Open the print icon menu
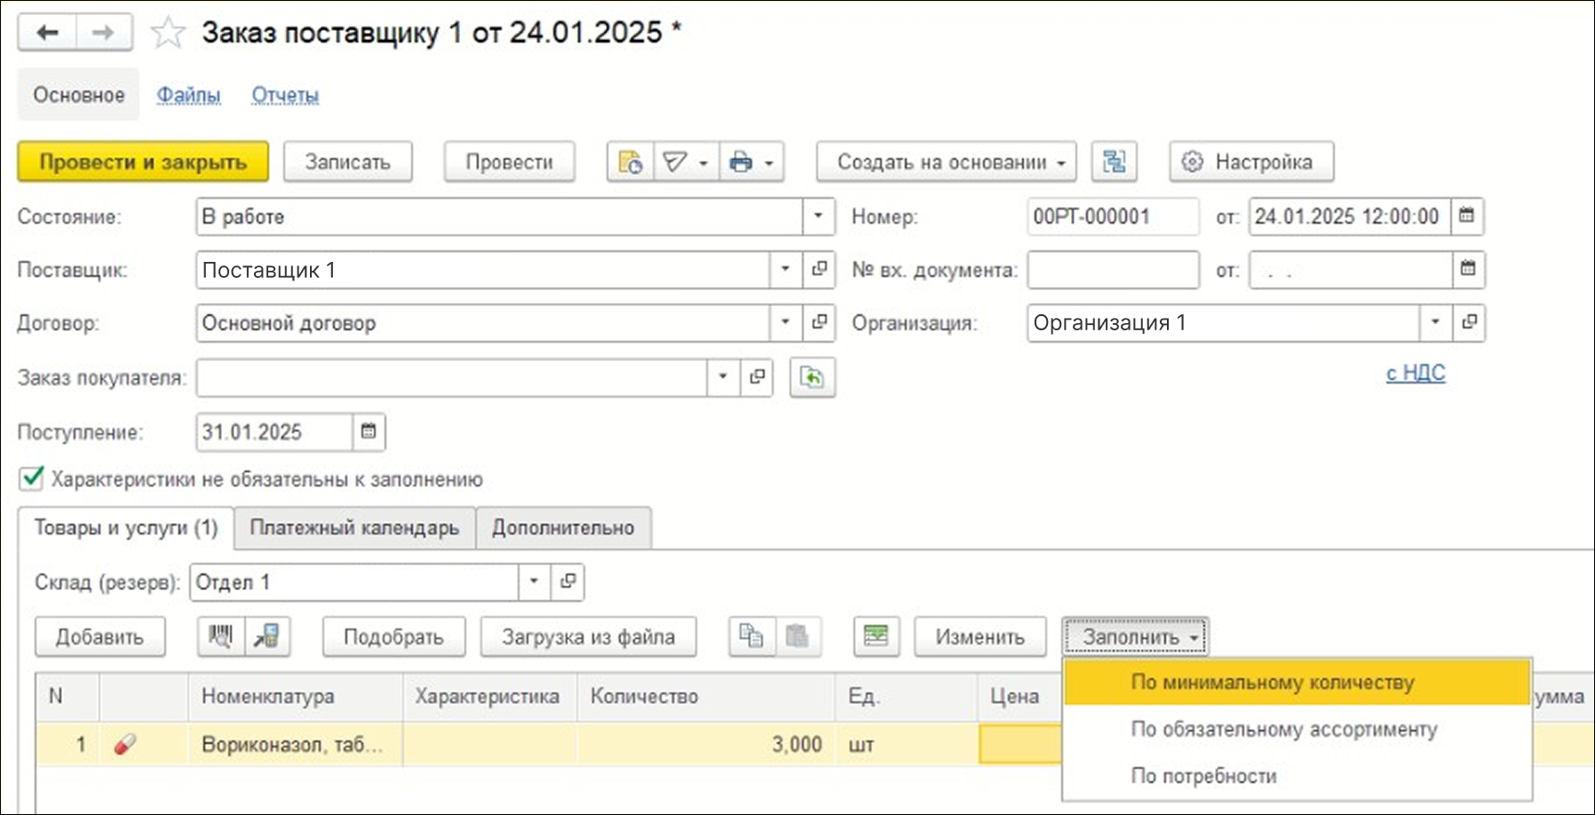Image resolution: width=1595 pixels, height=815 pixels. pyautogui.click(x=750, y=162)
